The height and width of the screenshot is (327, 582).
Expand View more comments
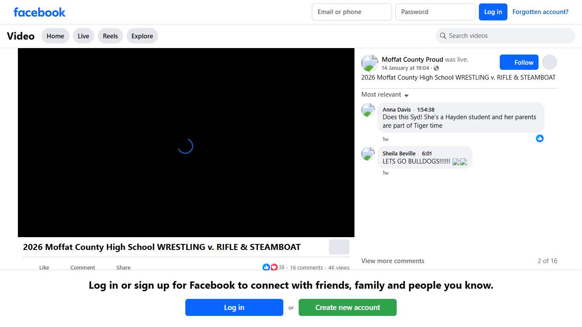point(393,261)
